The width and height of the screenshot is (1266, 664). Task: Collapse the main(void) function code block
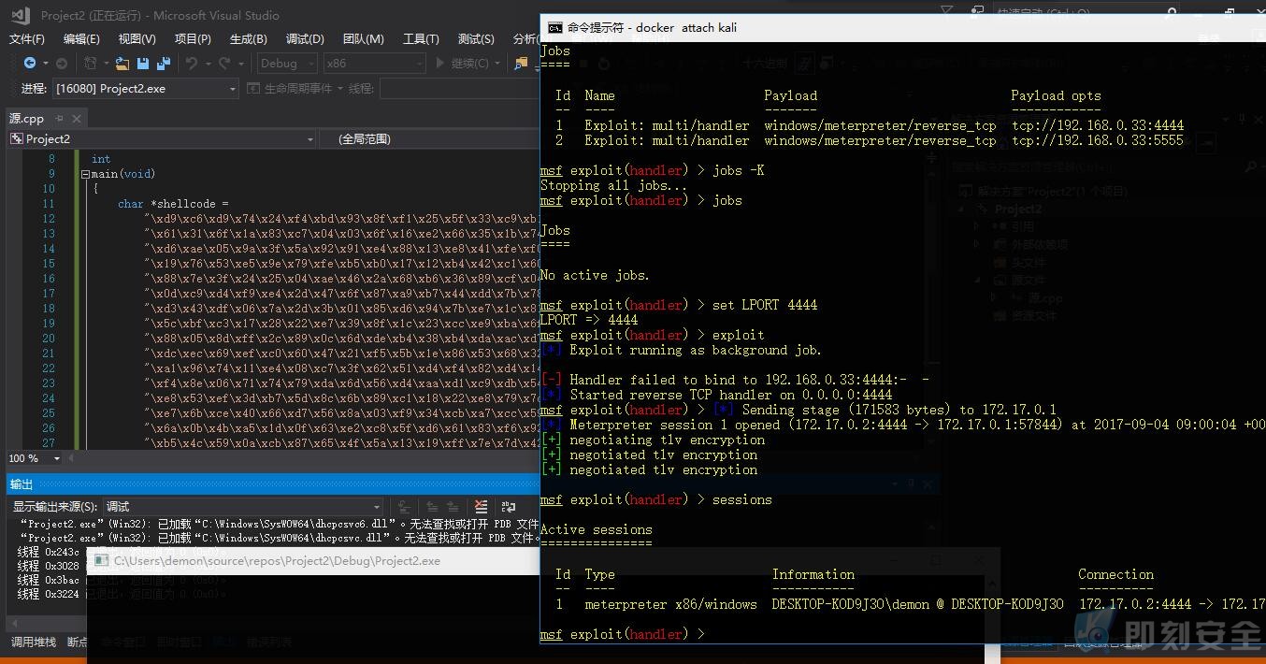point(85,174)
